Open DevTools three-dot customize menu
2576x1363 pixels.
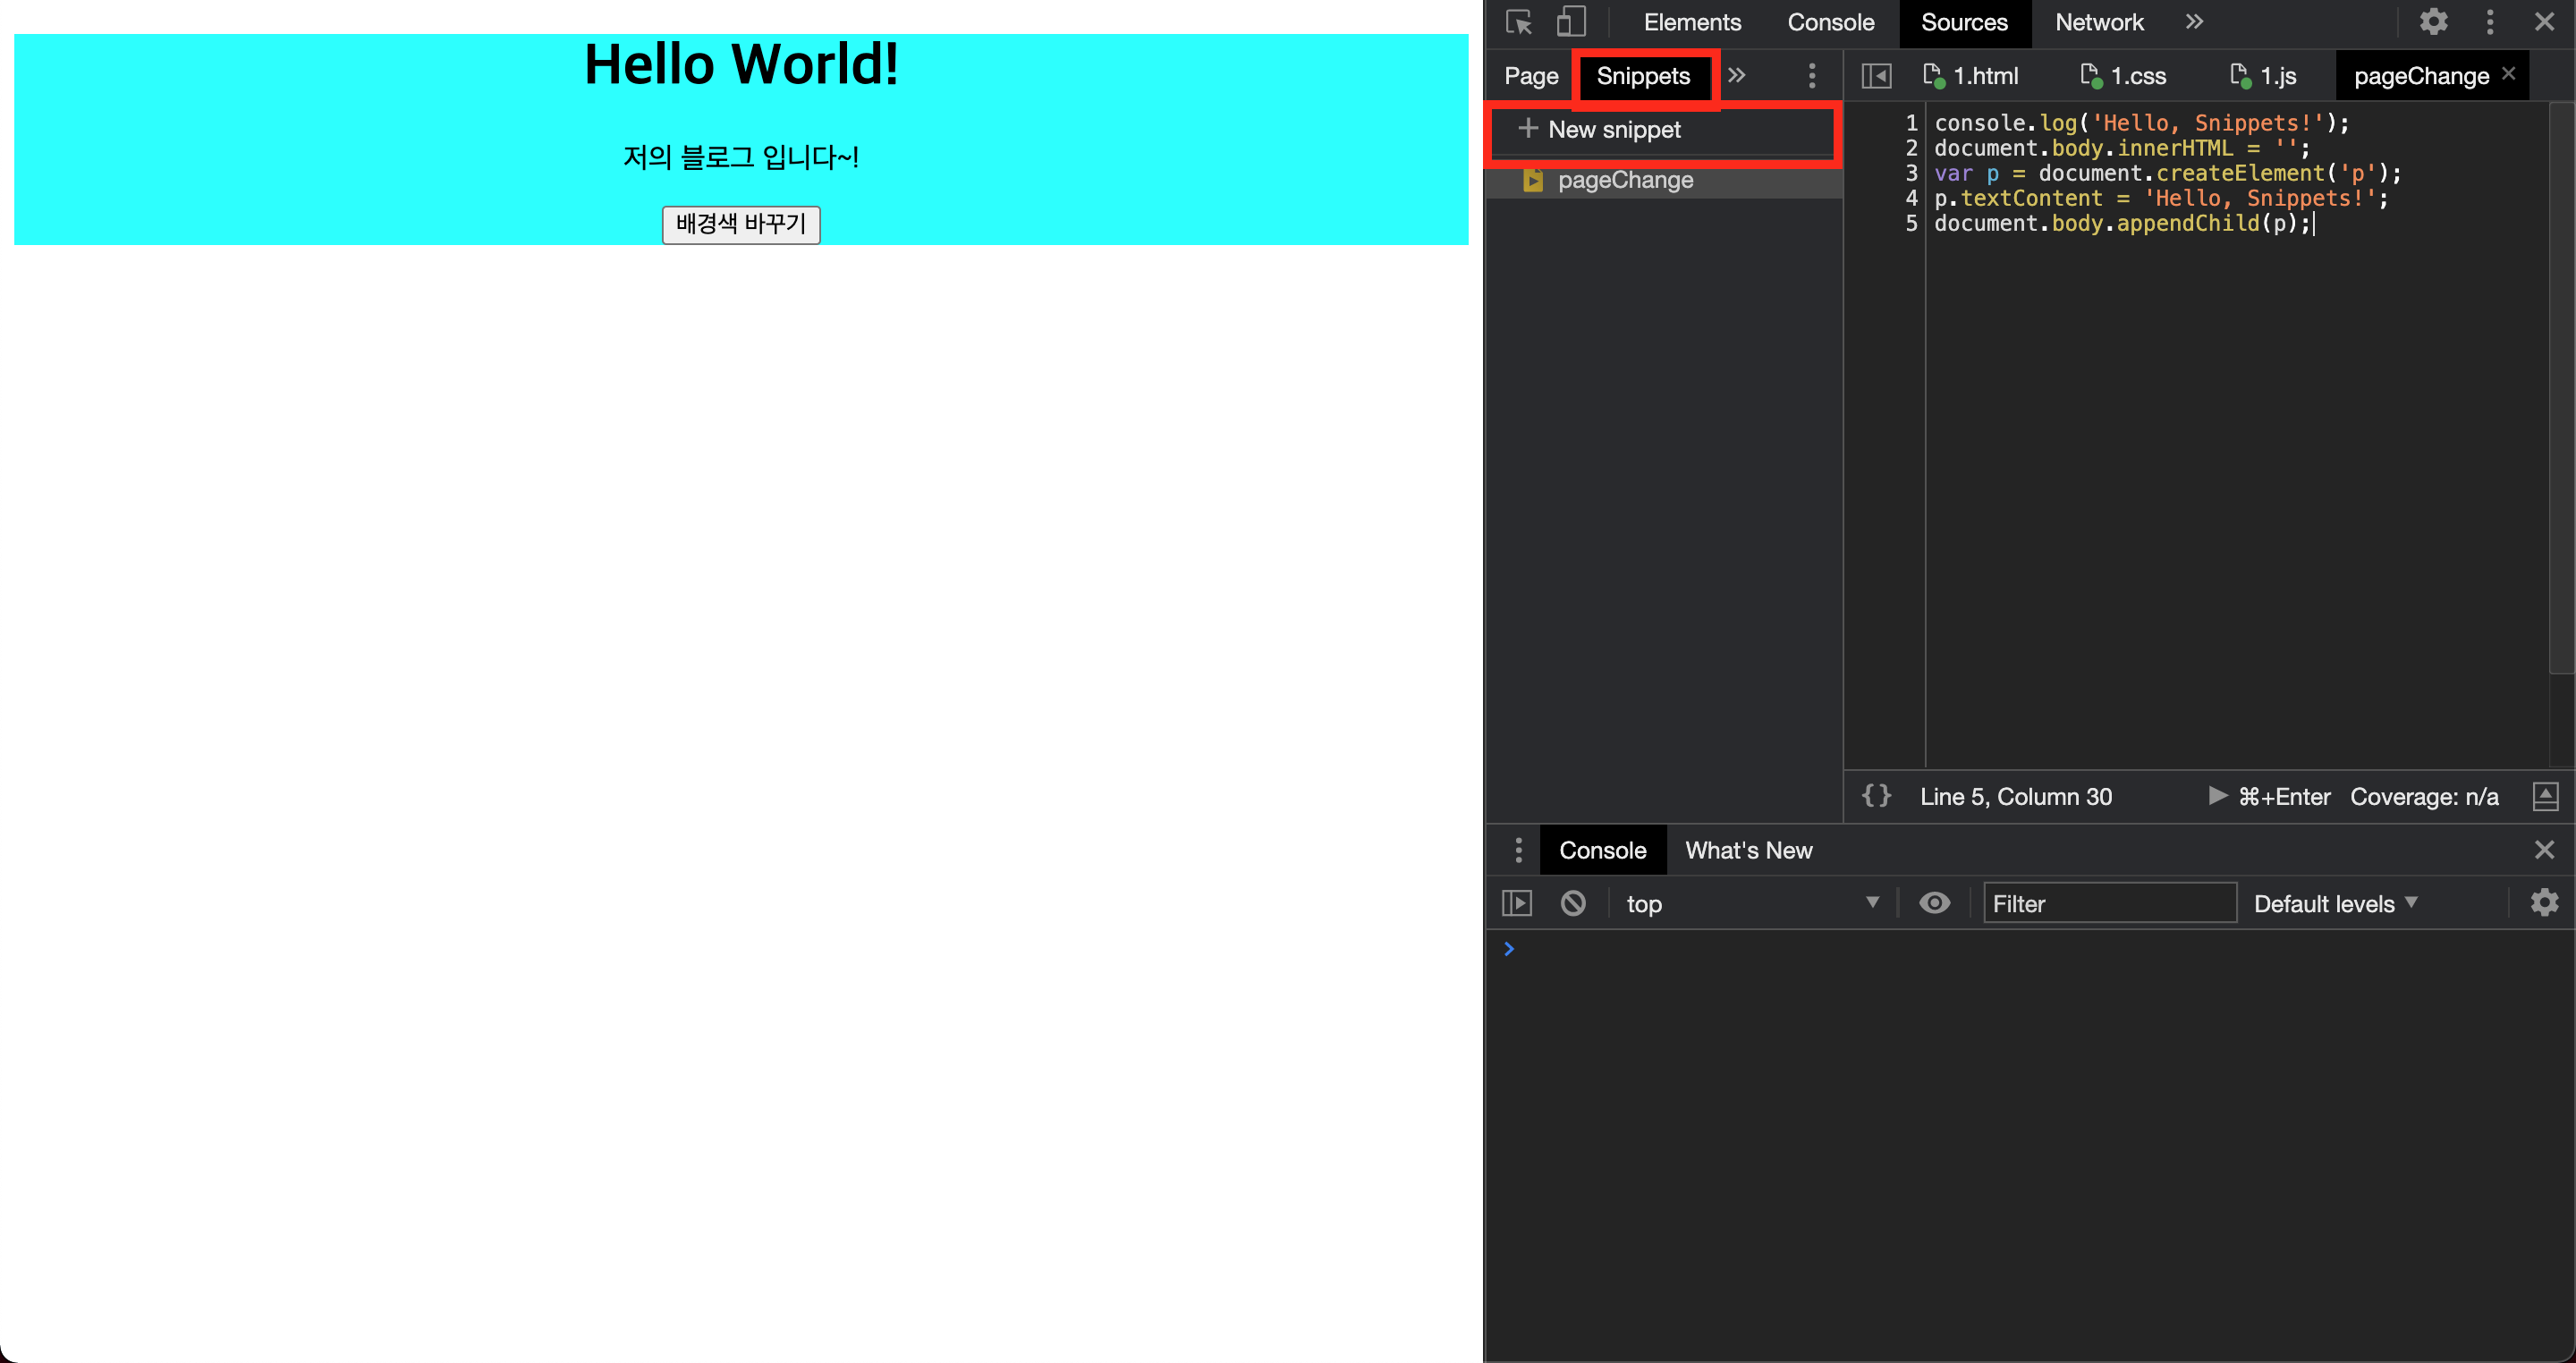coord(2490,22)
